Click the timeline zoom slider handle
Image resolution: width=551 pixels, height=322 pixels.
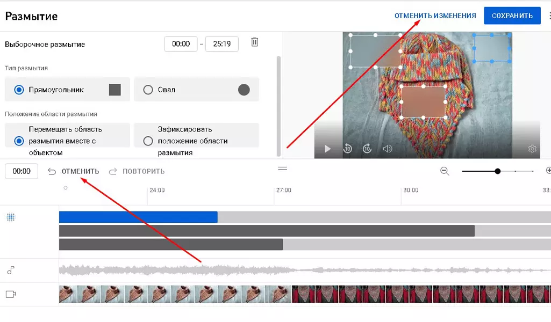point(498,171)
